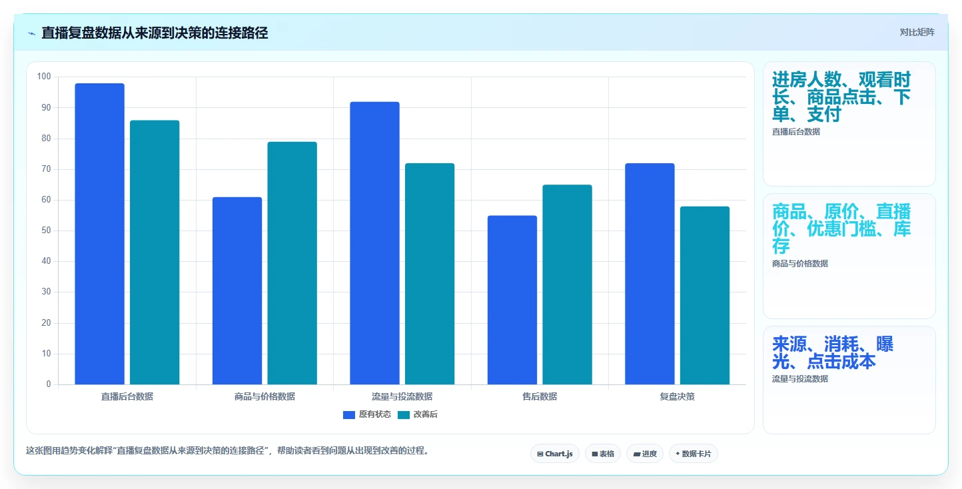
Task: Click the 流量与投流数据 card caption
Action: (x=800, y=379)
